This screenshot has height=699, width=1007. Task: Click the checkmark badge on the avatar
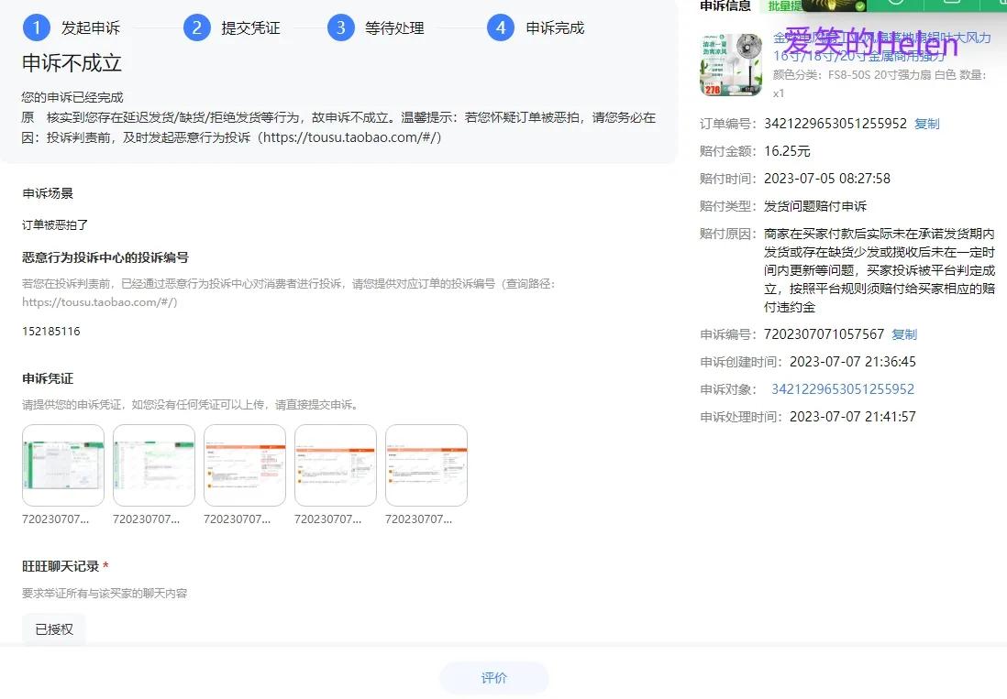(859, 7)
